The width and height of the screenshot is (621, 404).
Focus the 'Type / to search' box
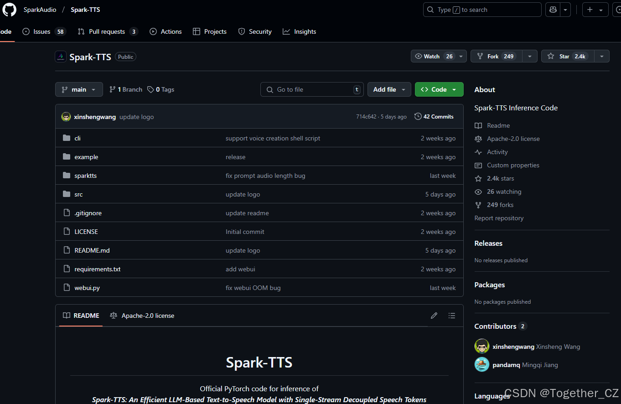point(482,10)
